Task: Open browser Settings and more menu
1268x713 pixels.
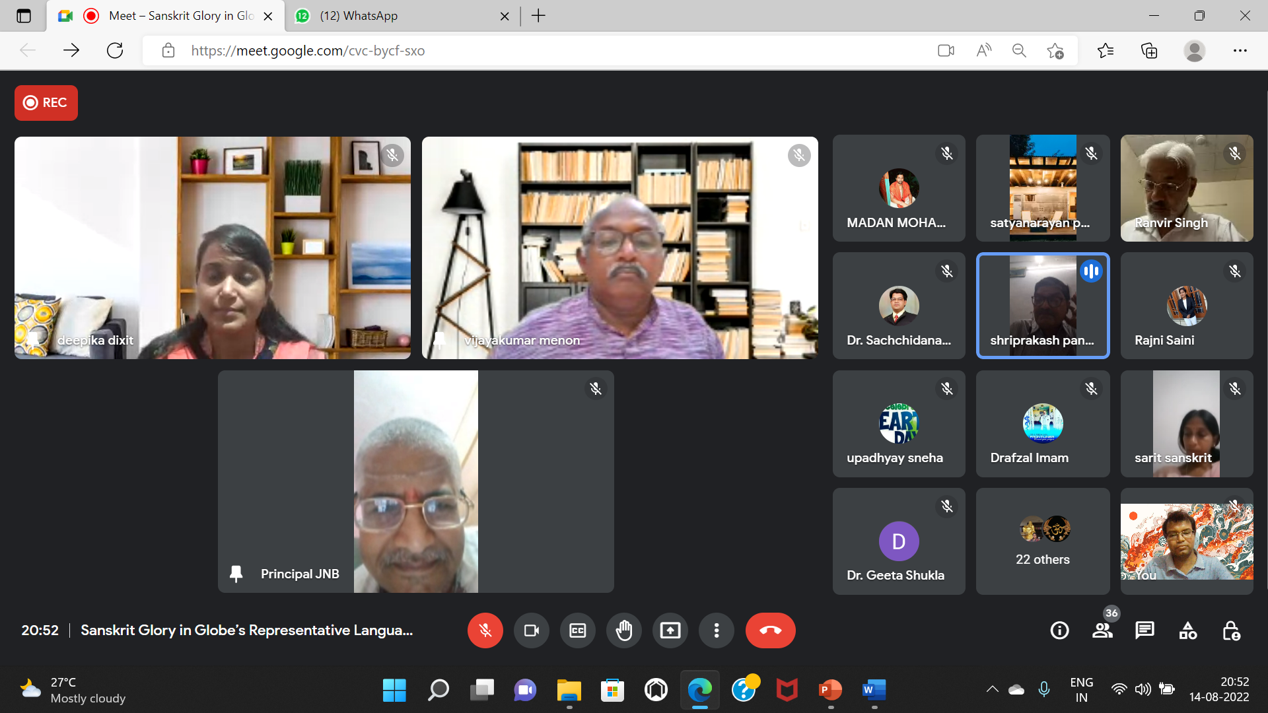Action: pyautogui.click(x=1240, y=50)
